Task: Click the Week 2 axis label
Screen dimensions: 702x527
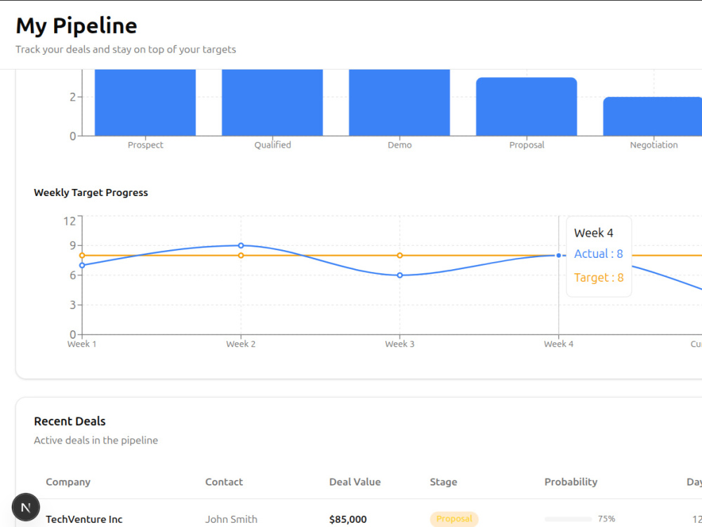Action: point(241,344)
